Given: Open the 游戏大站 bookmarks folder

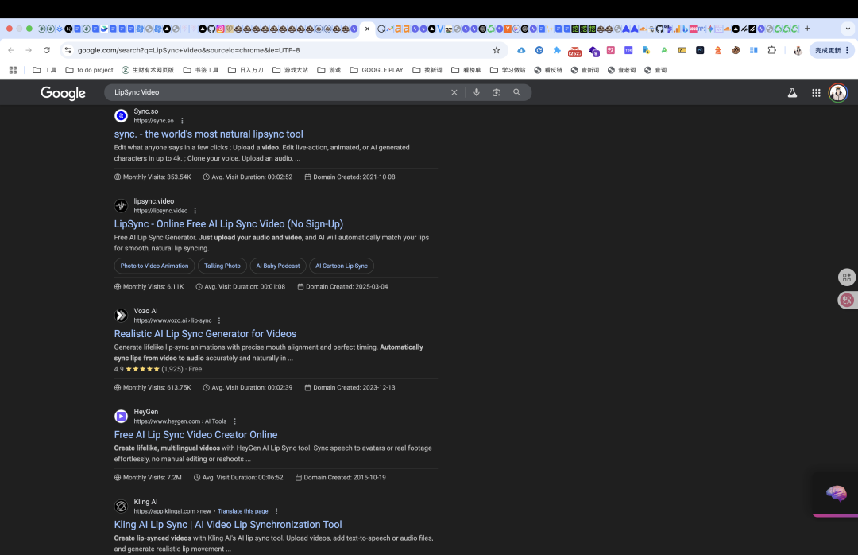Looking at the screenshot, I should [x=290, y=70].
